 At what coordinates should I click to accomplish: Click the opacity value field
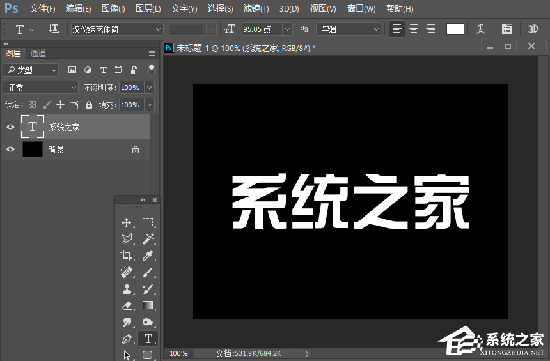pos(132,88)
